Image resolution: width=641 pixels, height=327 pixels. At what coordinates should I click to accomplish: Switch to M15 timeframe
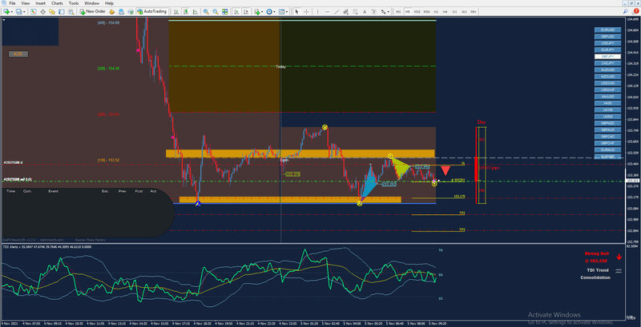[417, 12]
